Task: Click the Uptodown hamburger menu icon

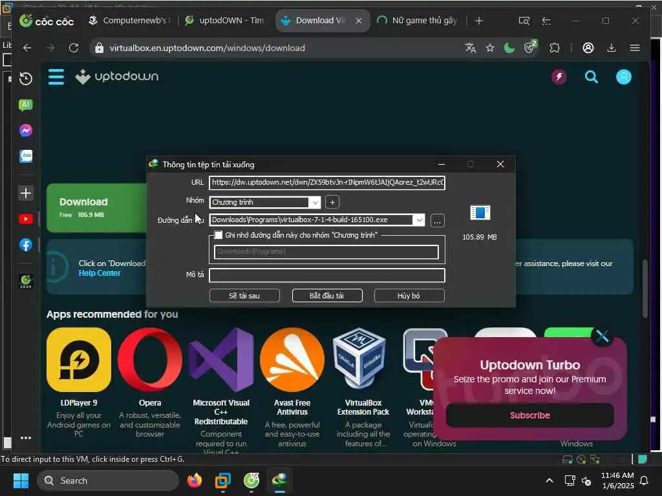Action: click(56, 77)
